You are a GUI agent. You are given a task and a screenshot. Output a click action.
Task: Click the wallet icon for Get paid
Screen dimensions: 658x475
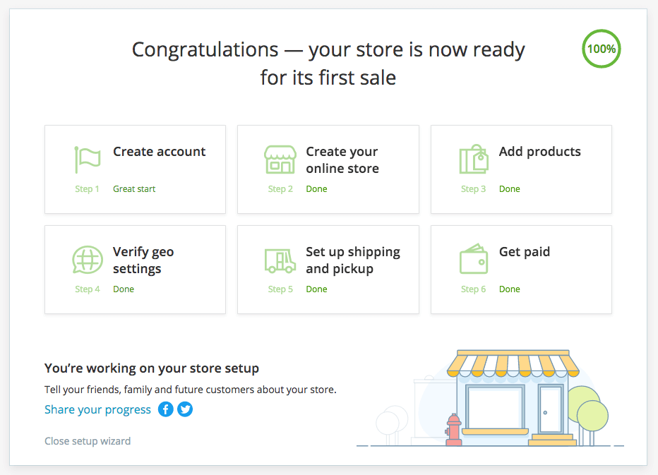click(x=474, y=259)
